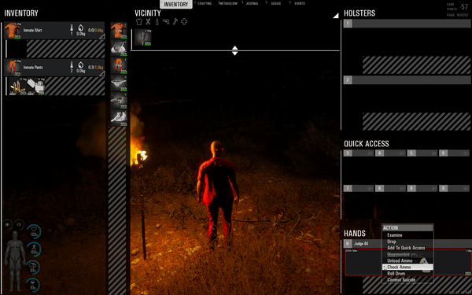
Task: Open the Crafting tab
Action: pyautogui.click(x=205, y=4)
